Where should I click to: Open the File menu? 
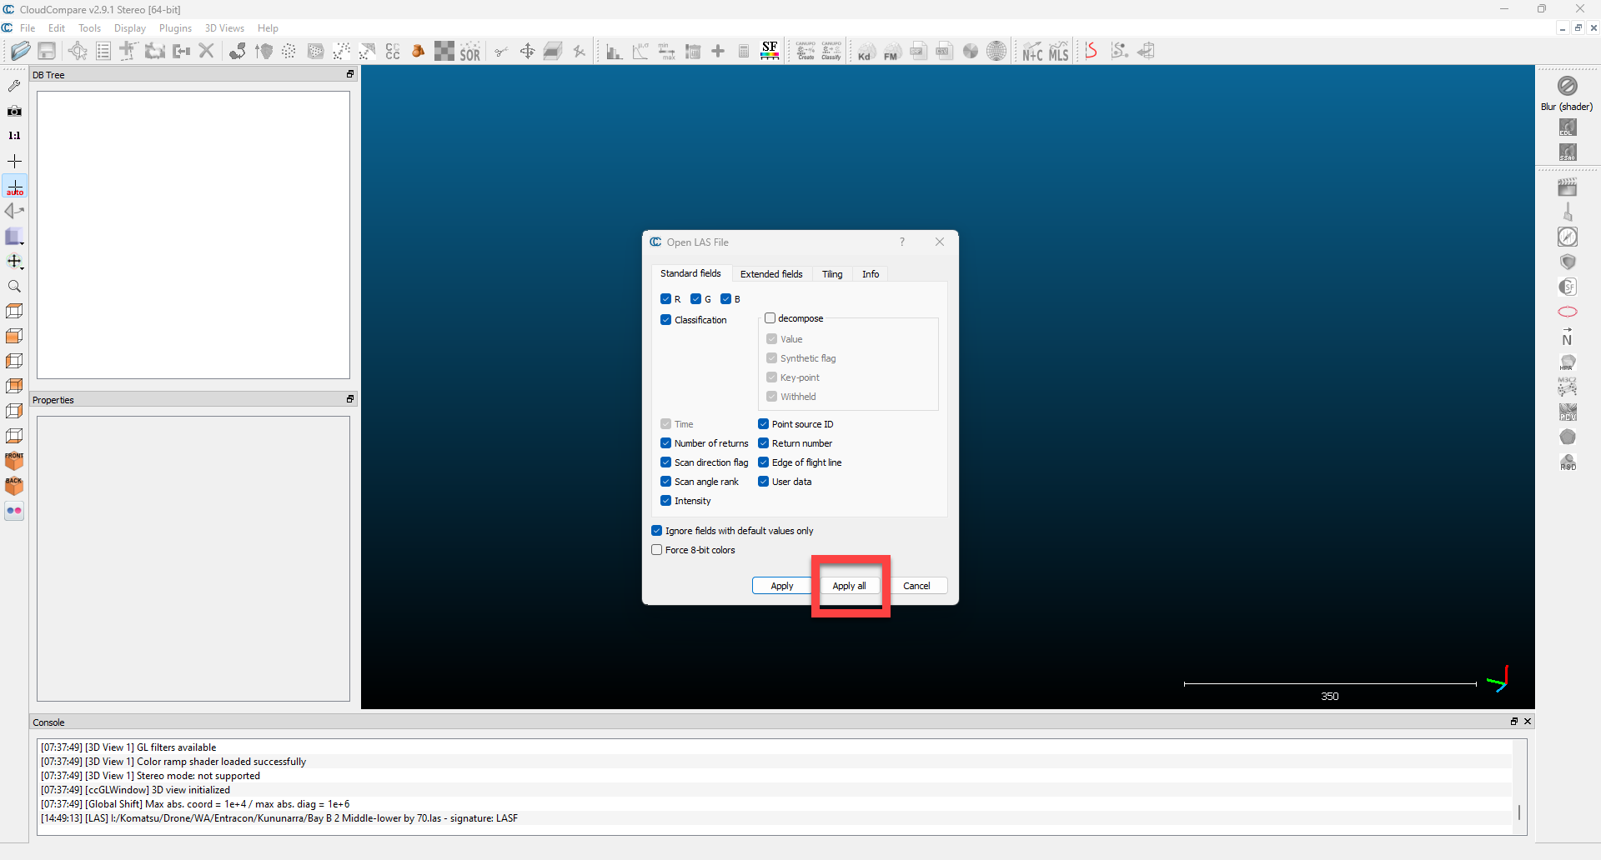(x=28, y=28)
